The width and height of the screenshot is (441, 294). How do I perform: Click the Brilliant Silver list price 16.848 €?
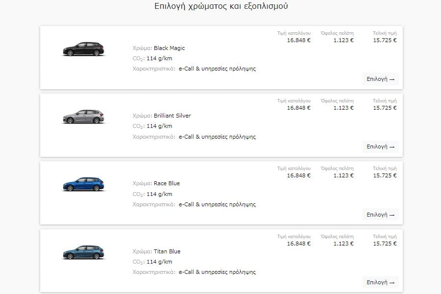pos(298,108)
